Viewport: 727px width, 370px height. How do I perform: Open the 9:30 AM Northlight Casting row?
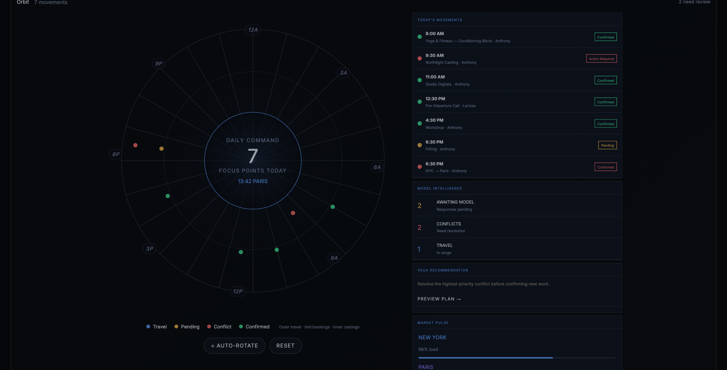pyautogui.click(x=517, y=59)
